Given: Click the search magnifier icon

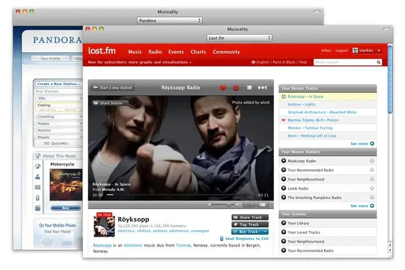Looking at the screenshot, I should coord(378,62).
